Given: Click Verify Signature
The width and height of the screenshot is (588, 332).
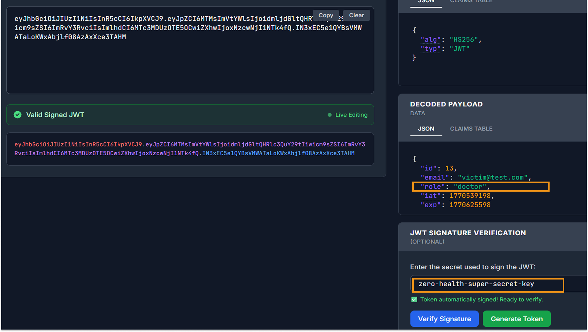Looking at the screenshot, I should (x=444, y=319).
